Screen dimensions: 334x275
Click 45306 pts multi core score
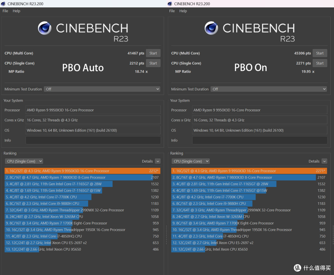pos(302,53)
